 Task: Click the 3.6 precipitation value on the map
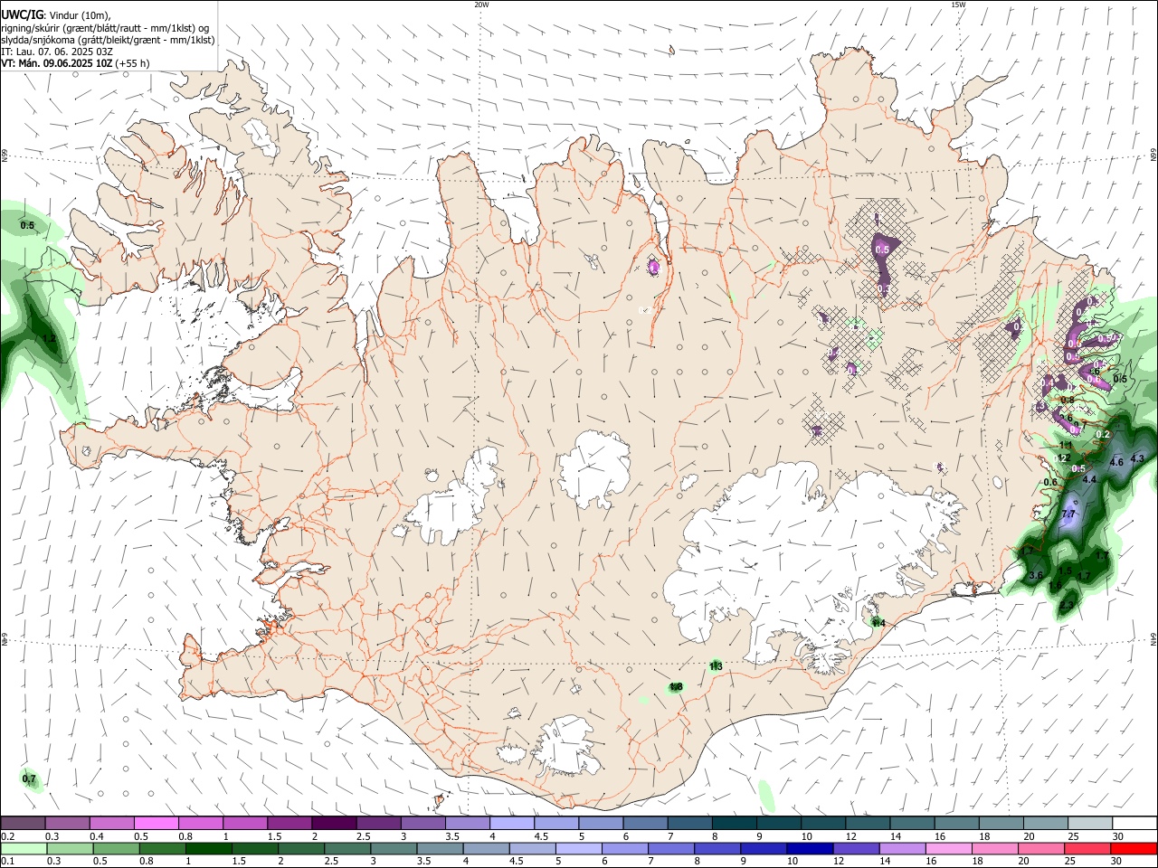1037,575
